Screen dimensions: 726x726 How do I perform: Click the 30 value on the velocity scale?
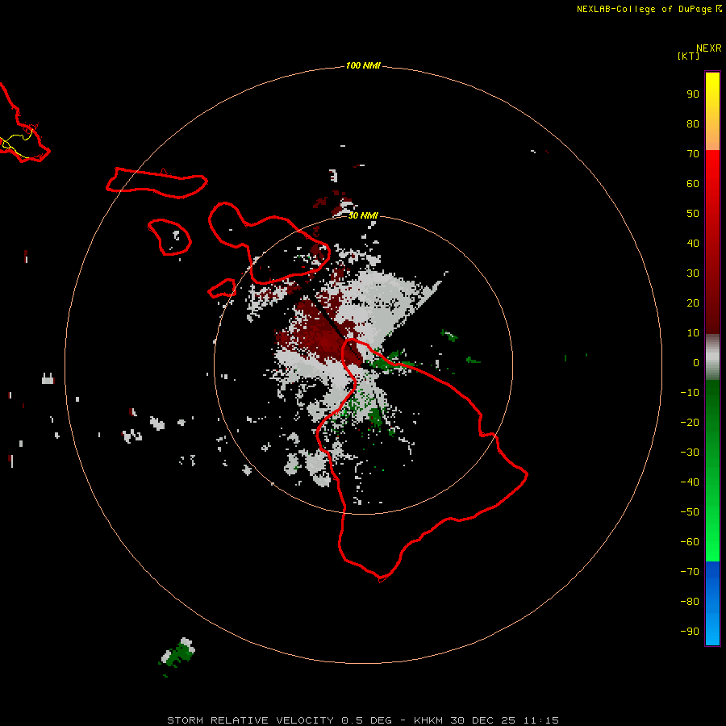[693, 273]
